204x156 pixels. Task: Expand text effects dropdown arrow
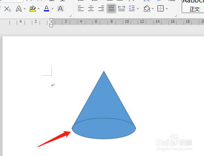click(x=24, y=9)
